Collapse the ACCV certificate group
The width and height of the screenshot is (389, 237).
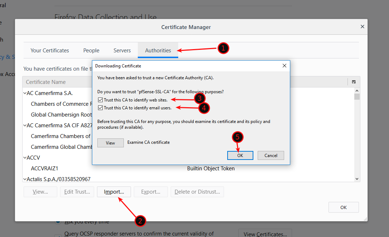click(25, 158)
